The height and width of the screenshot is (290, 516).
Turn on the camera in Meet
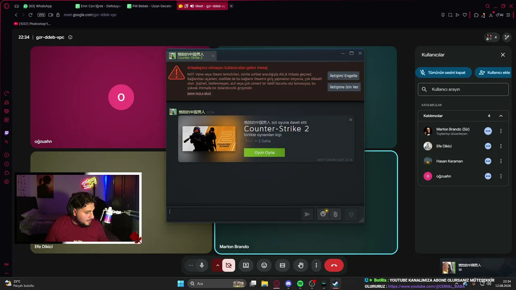(x=229, y=265)
